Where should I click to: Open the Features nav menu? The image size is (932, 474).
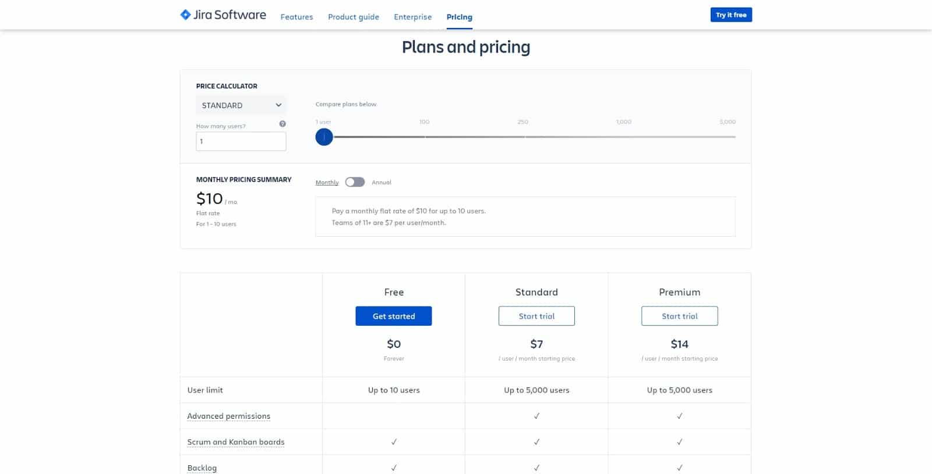[296, 17]
